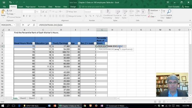Select column G header

click(102, 30)
